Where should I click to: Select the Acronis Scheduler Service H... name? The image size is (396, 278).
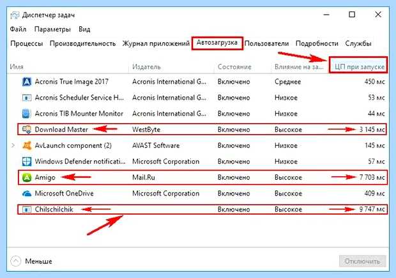79,98
